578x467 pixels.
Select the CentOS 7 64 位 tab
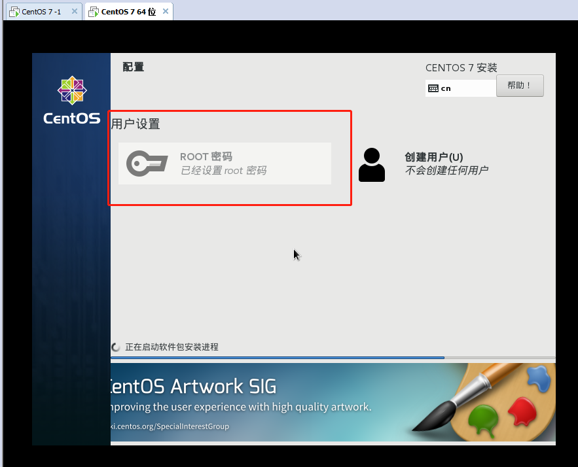(128, 12)
